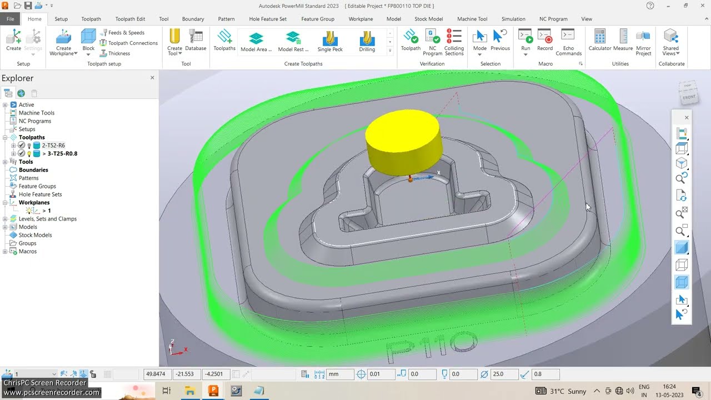Expand the Active tree node

pyautogui.click(x=5, y=104)
